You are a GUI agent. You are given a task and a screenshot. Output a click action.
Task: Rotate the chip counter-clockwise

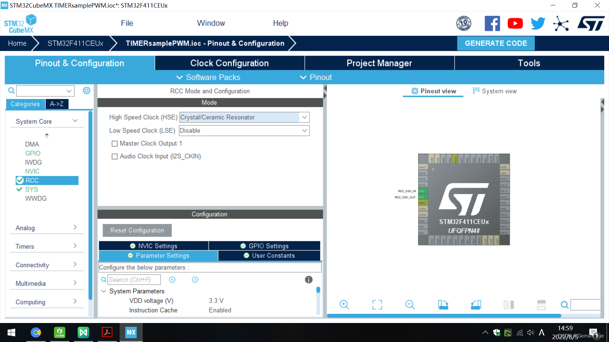pos(476,305)
